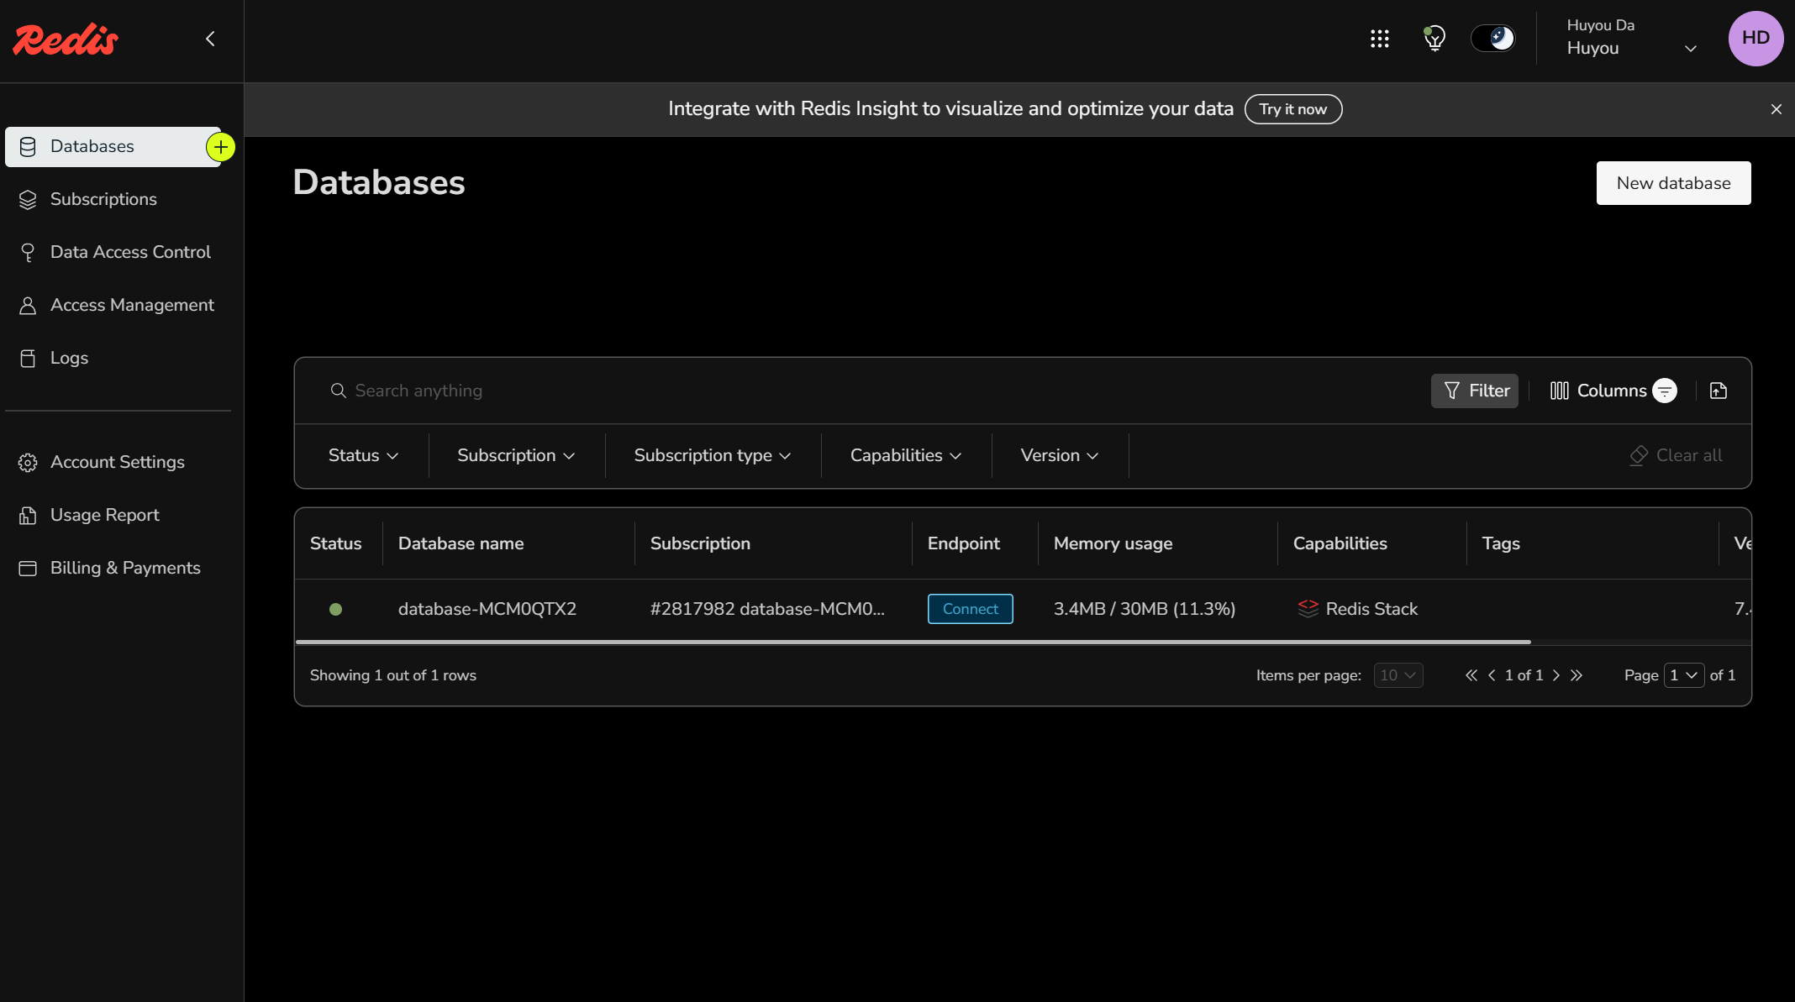
Task: Open the Columns selector
Action: [1598, 391]
